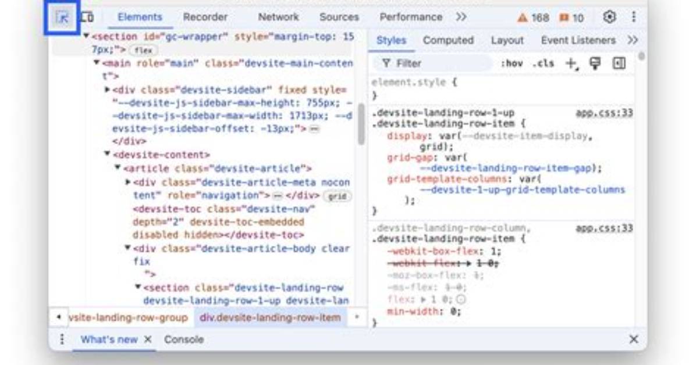Image resolution: width=696 pixels, height=365 pixels.
Task: Click the info icon beside flex: 1 0
Action: [x=461, y=300]
